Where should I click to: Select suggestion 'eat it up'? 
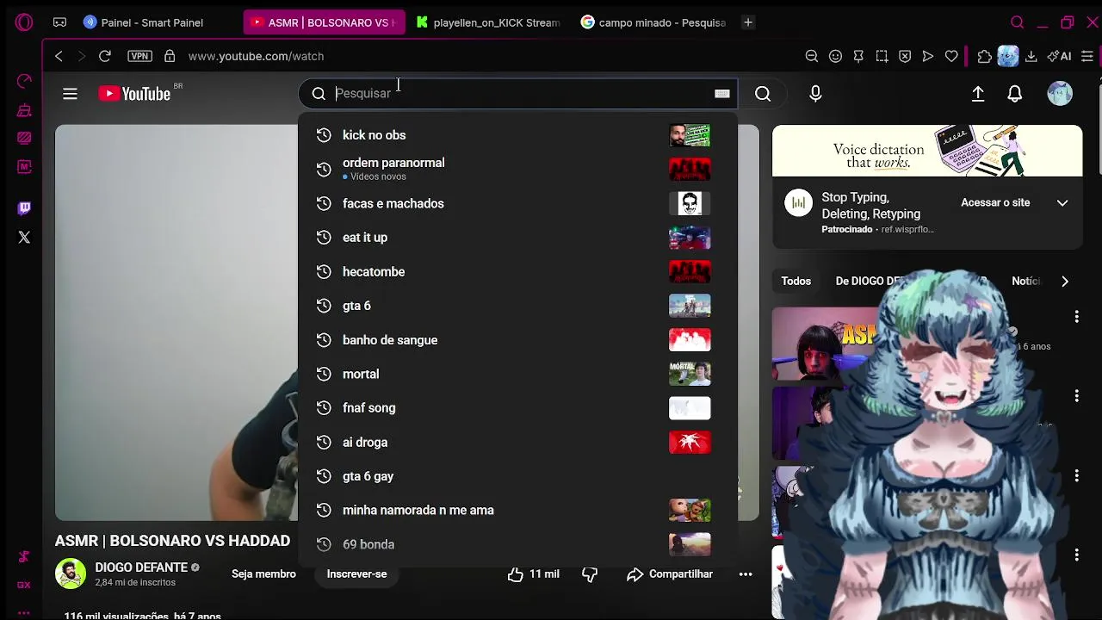[x=517, y=238]
